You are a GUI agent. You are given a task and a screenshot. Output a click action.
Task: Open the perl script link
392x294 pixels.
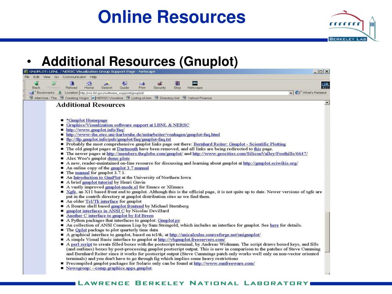point(82,244)
